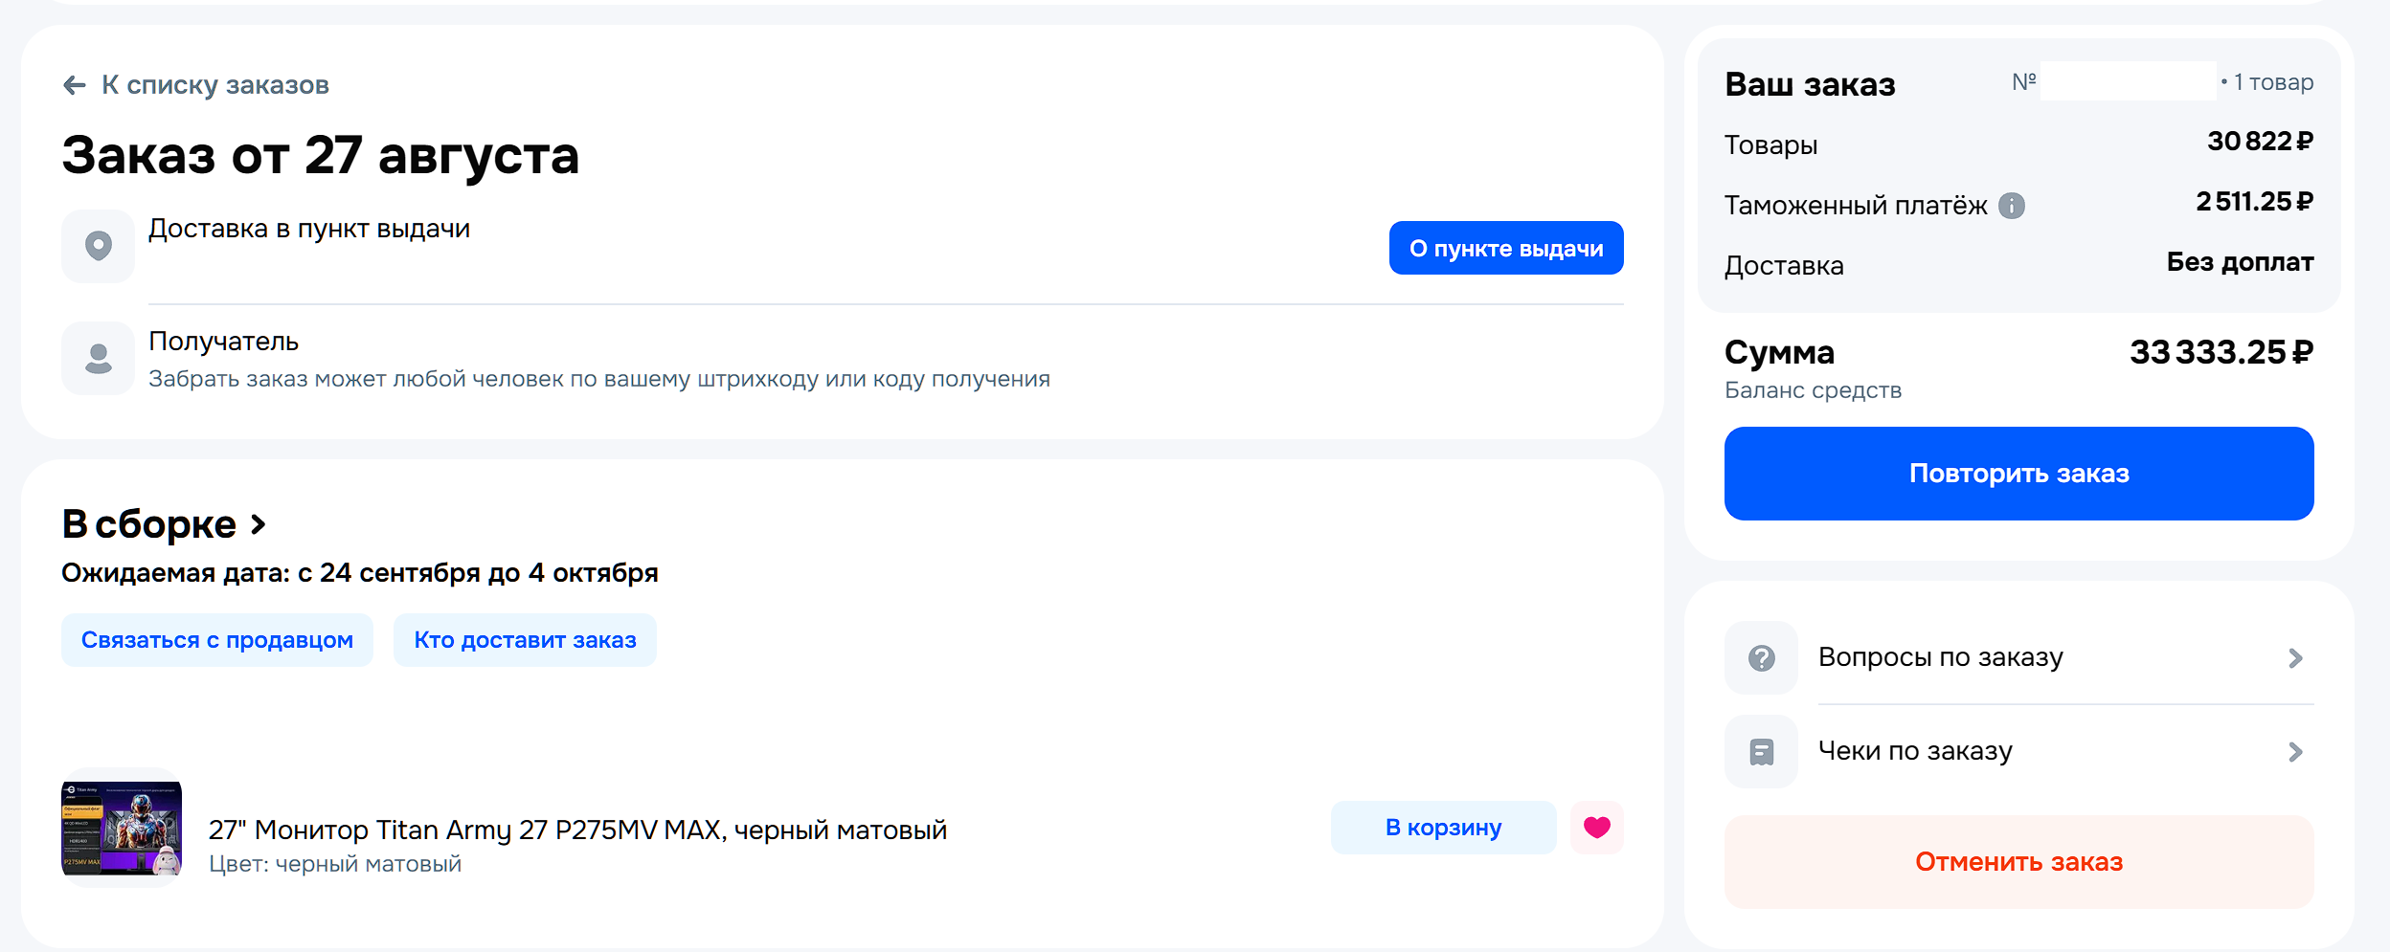Click «О пункте выдачи» button
This screenshot has width=2390, height=952.
[1506, 248]
